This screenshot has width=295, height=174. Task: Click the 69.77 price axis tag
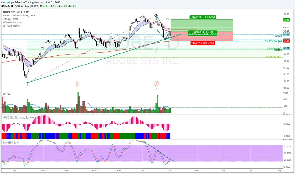(286, 48)
